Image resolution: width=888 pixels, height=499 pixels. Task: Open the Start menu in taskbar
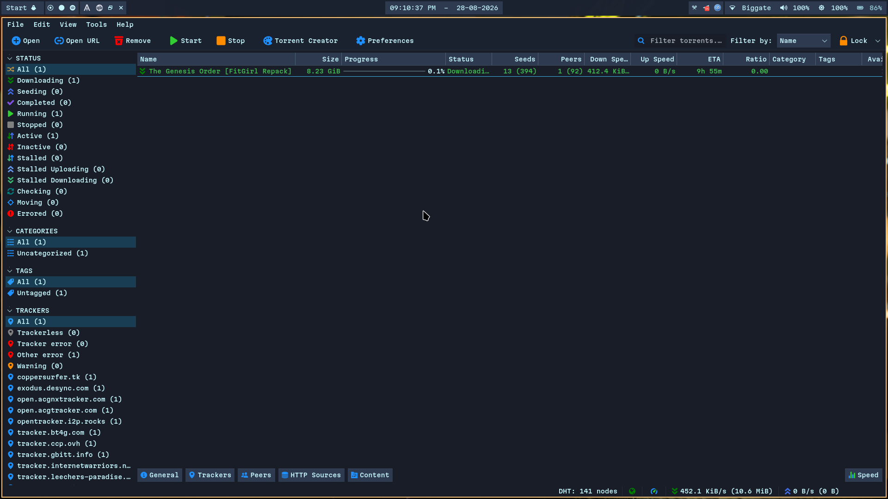pyautogui.click(x=21, y=8)
